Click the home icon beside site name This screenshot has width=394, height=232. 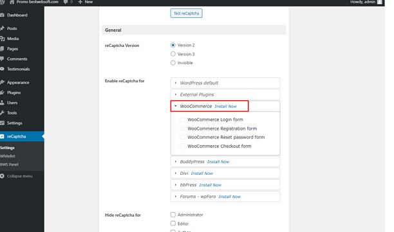click(x=12, y=2)
